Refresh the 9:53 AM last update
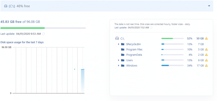217x101 pixels. pyautogui.click(x=44, y=34)
